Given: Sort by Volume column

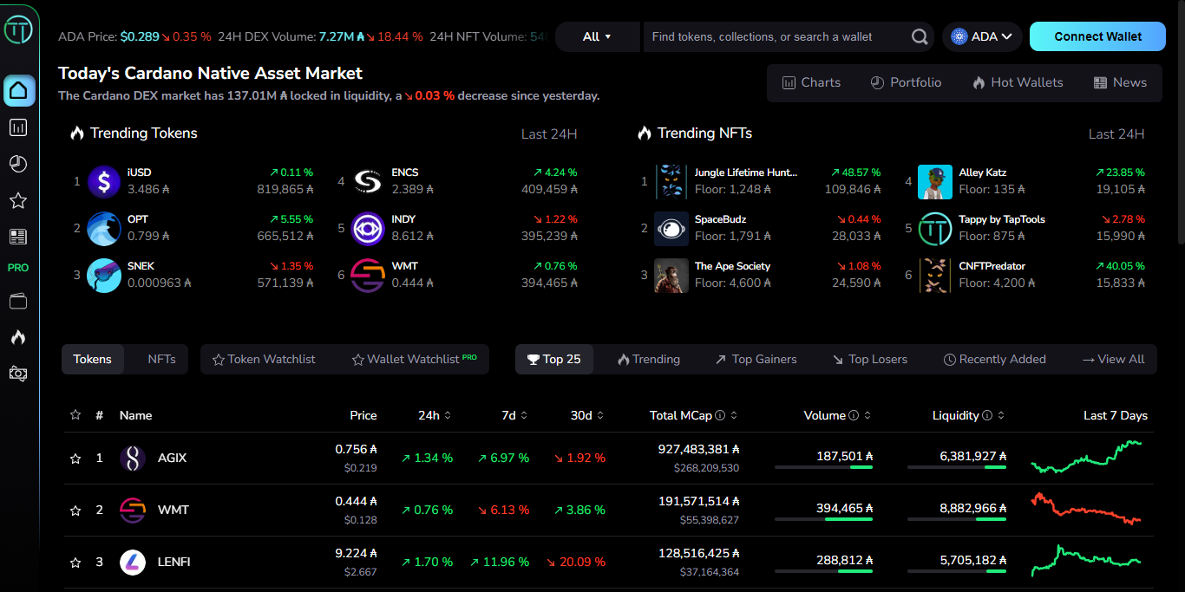Looking at the screenshot, I should click(x=837, y=415).
